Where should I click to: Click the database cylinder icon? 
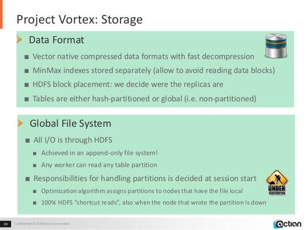276,46
